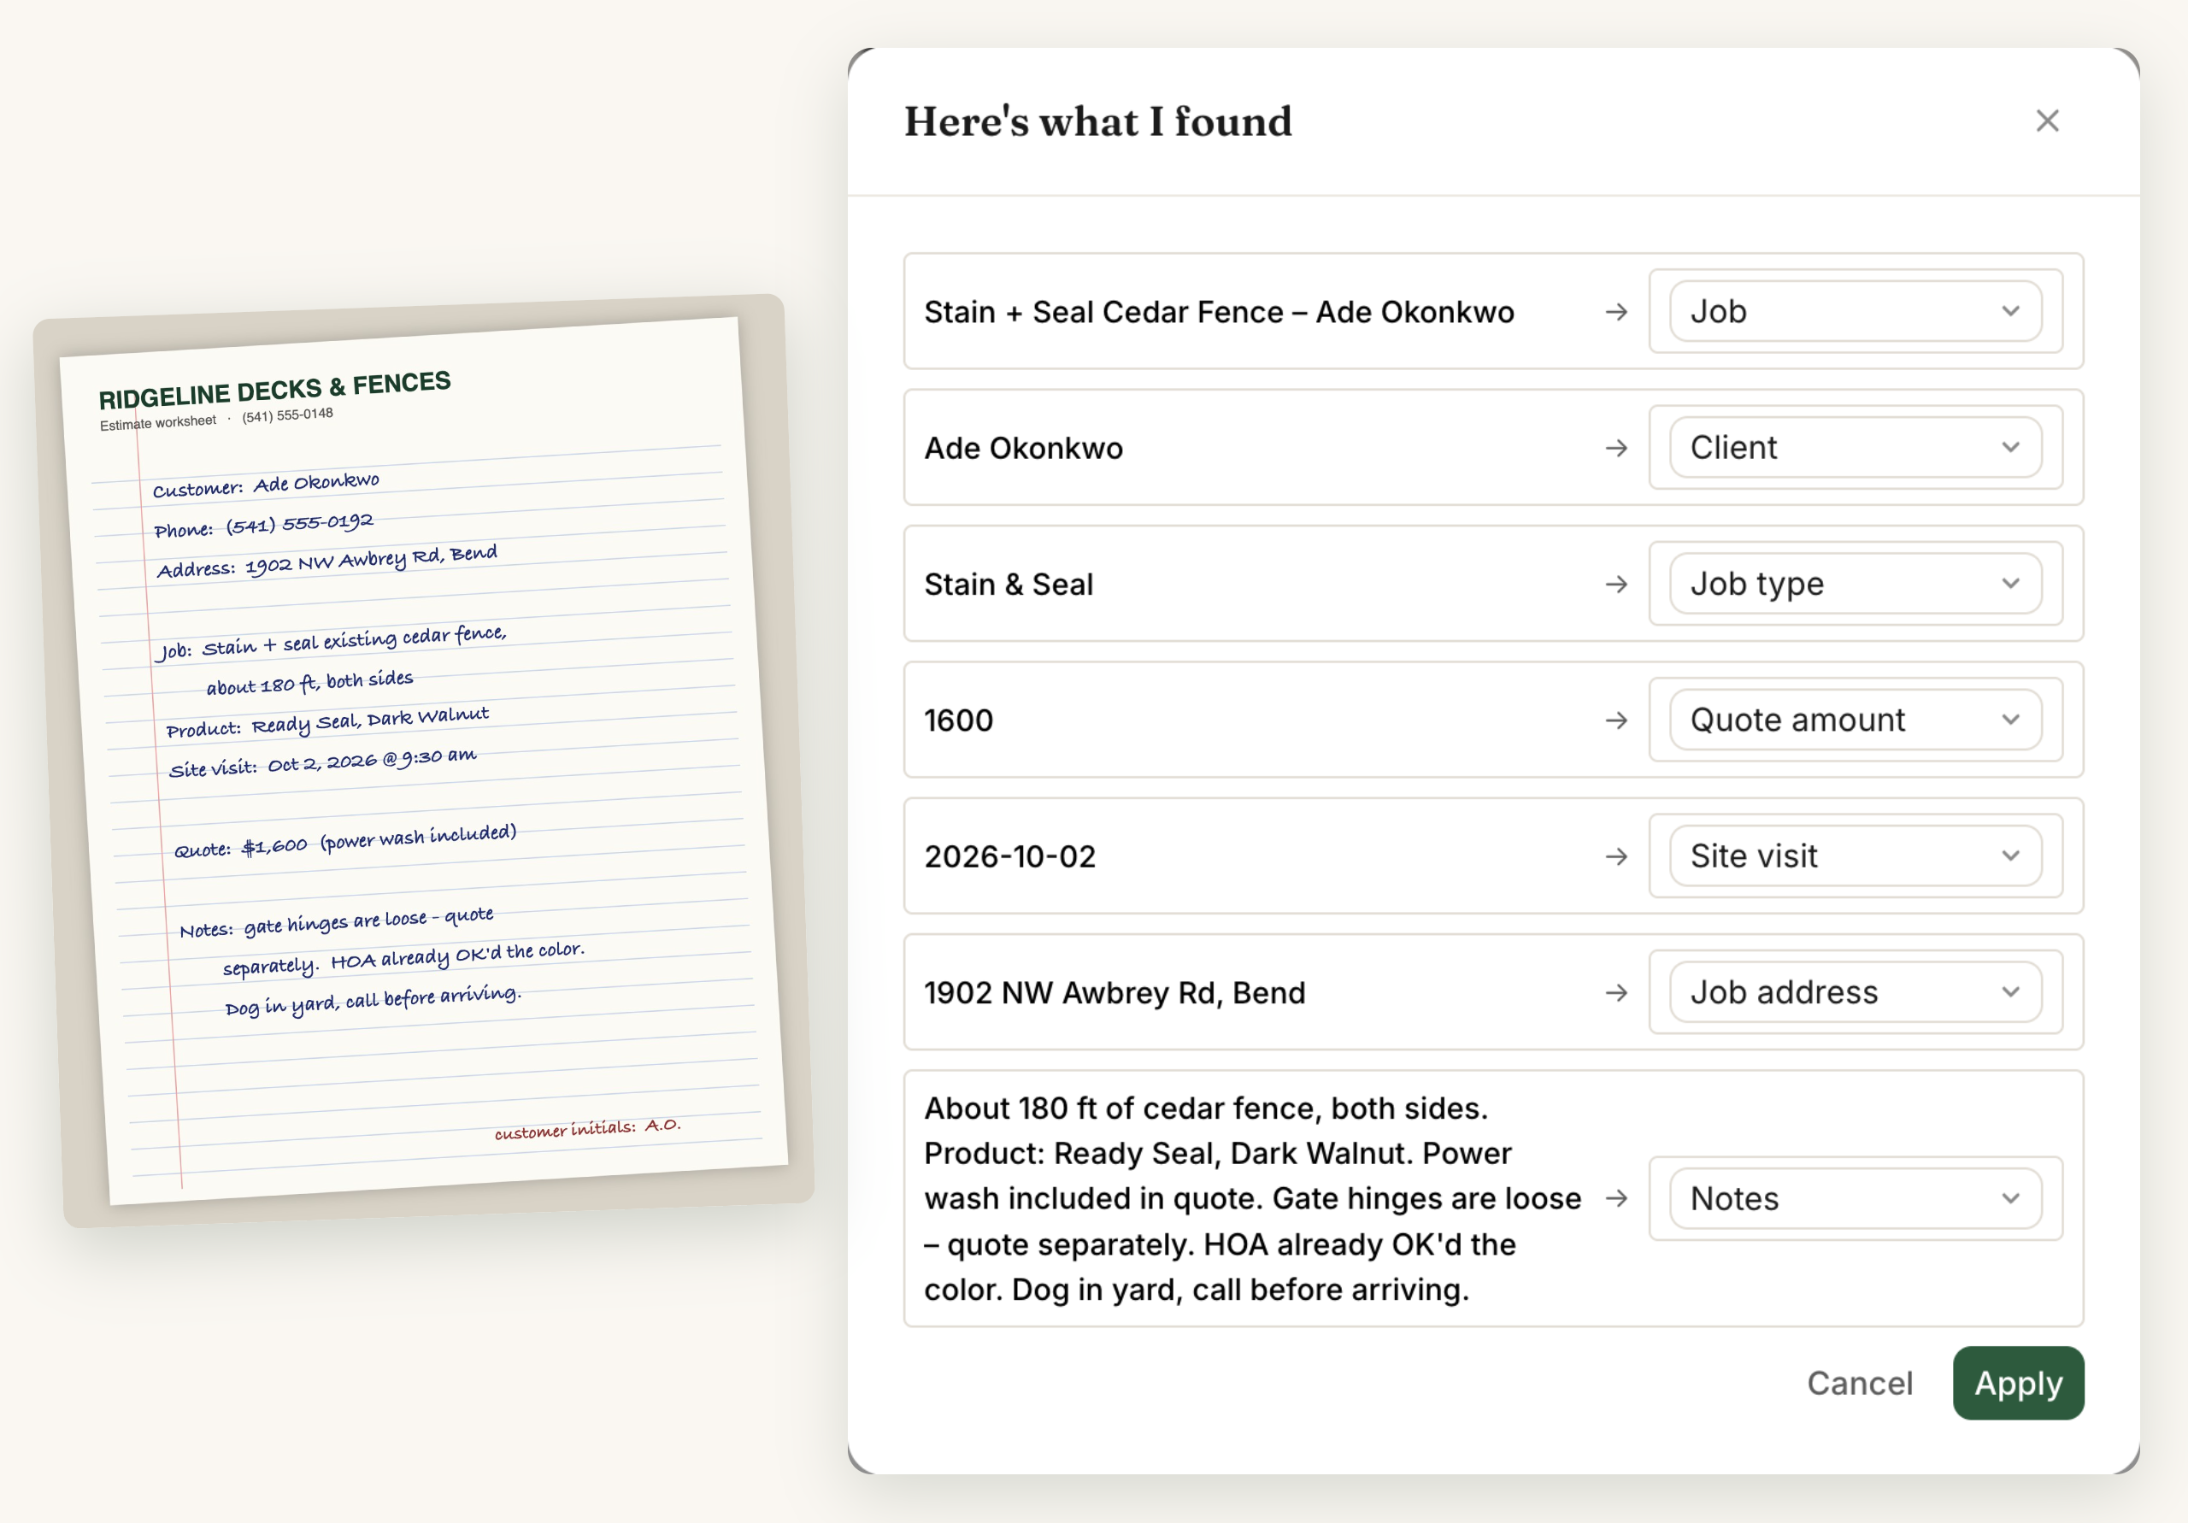This screenshot has width=2188, height=1523.
Task: Click the Apply button
Action: point(2017,1383)
